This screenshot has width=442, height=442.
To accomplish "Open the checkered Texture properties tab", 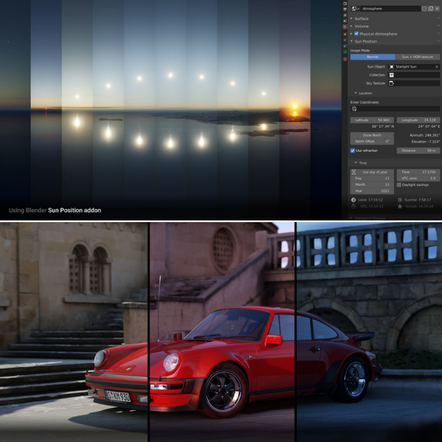I will point(345,59).
